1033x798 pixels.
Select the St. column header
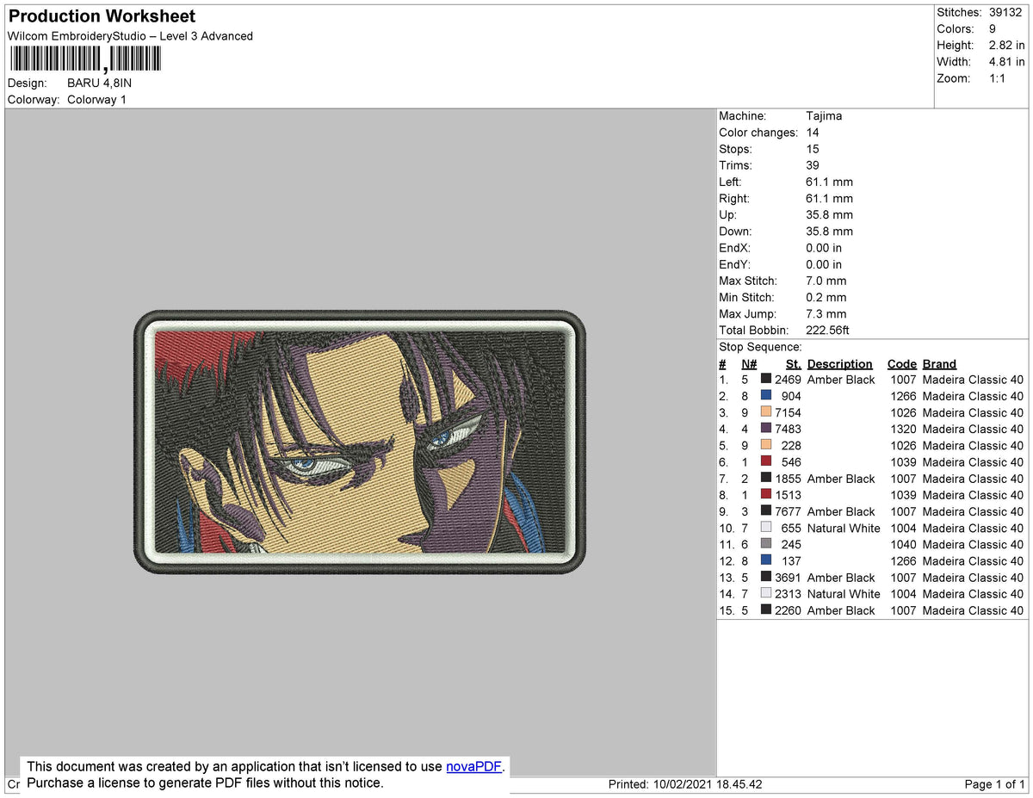[x=792, y=363]
